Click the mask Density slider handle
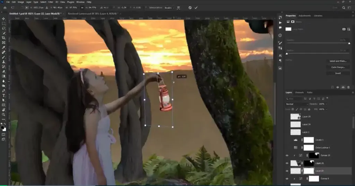Viewport: 355px width, 186px height. tap(349, 43)
